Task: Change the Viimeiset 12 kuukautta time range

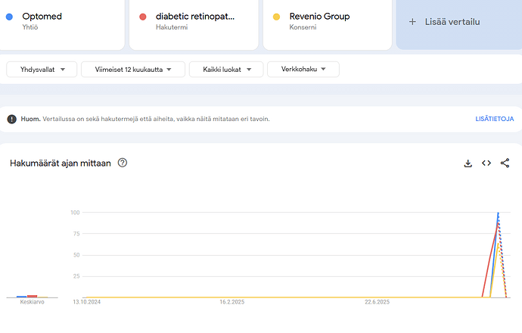Action: click(133, 70)
